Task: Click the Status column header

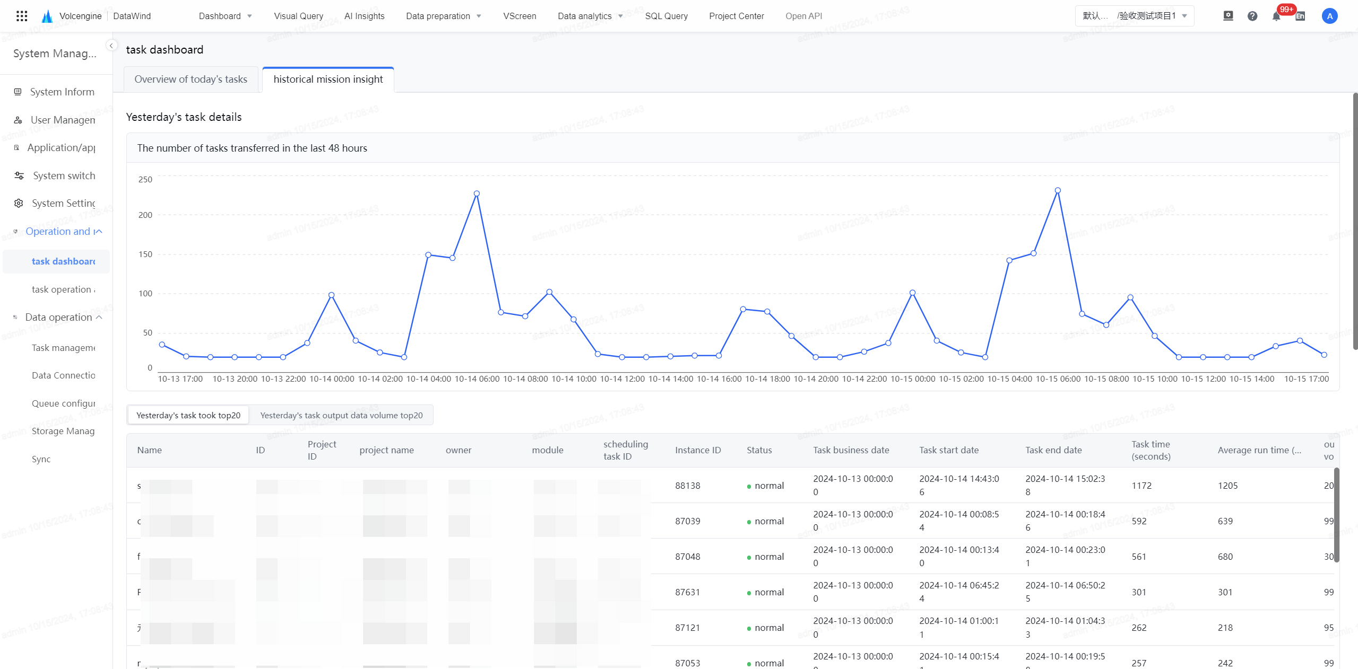Action: 759,450
